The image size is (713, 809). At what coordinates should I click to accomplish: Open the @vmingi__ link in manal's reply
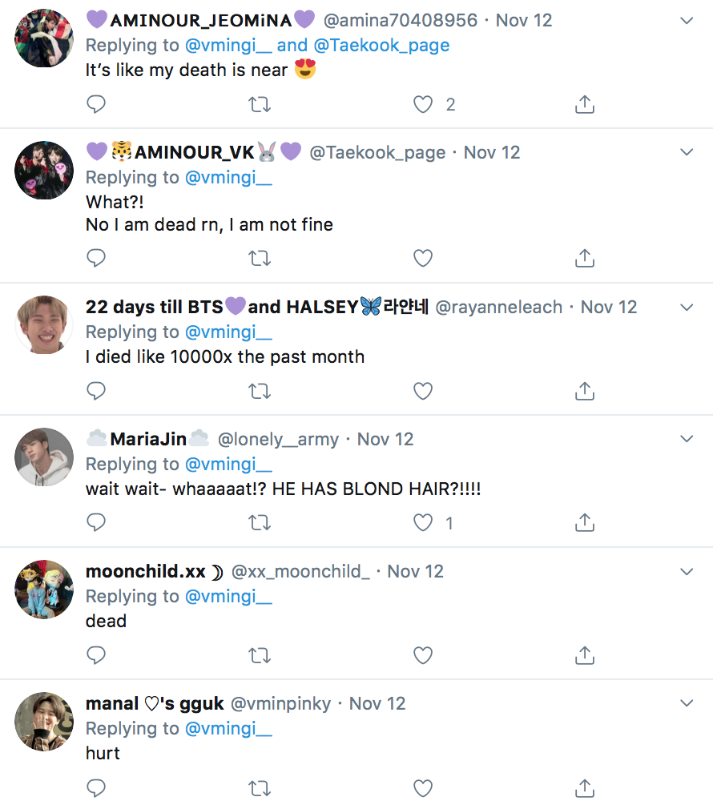click(228, 729)
